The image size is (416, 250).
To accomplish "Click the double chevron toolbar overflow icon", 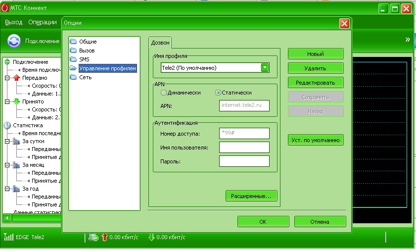I will click(x=408, y=40).
